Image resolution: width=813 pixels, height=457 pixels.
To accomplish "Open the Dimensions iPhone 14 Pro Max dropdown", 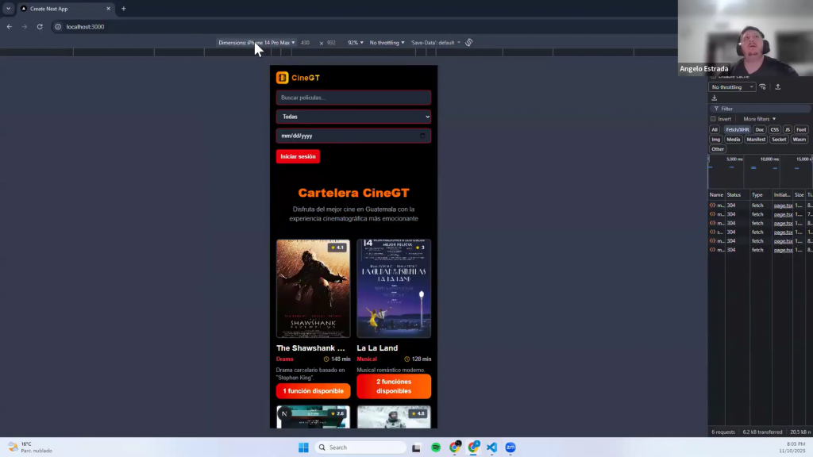I will [x=256, y=43].
